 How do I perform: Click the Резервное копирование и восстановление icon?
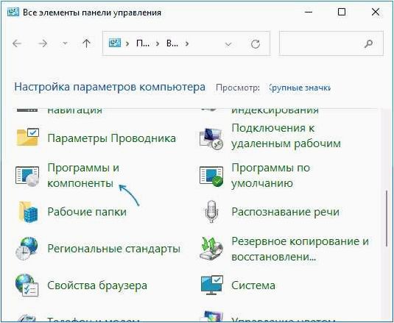tap(211, 249)
